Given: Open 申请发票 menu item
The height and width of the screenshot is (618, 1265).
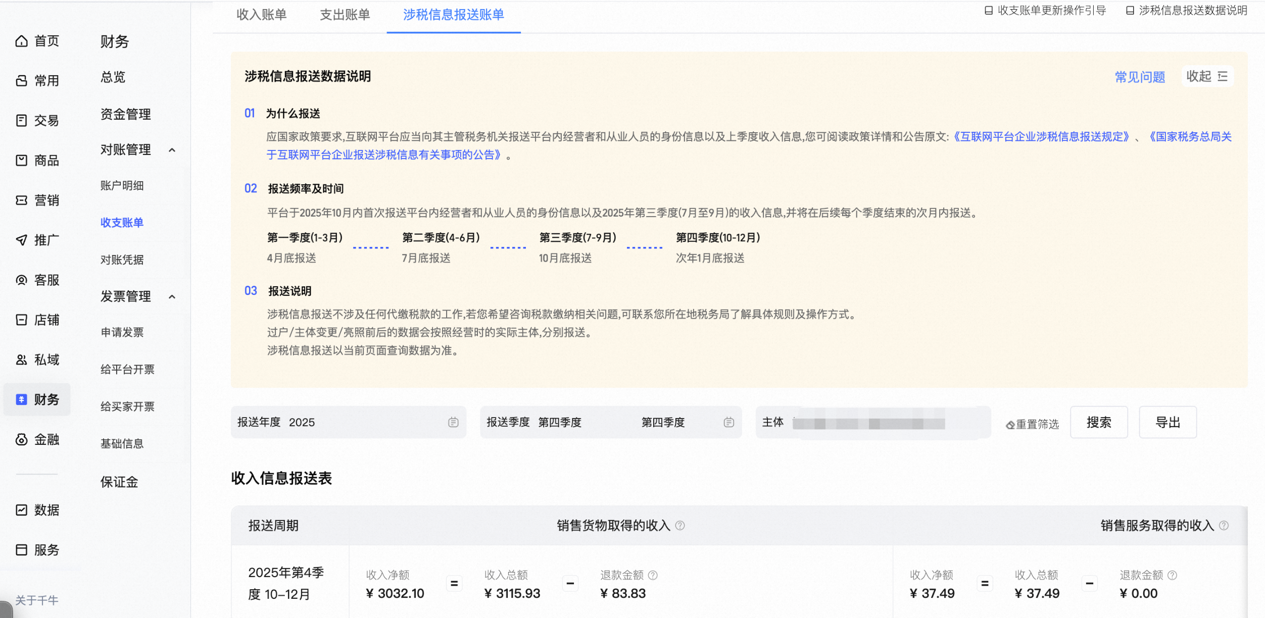Looking at the screenshot, I should click(122, 332).
